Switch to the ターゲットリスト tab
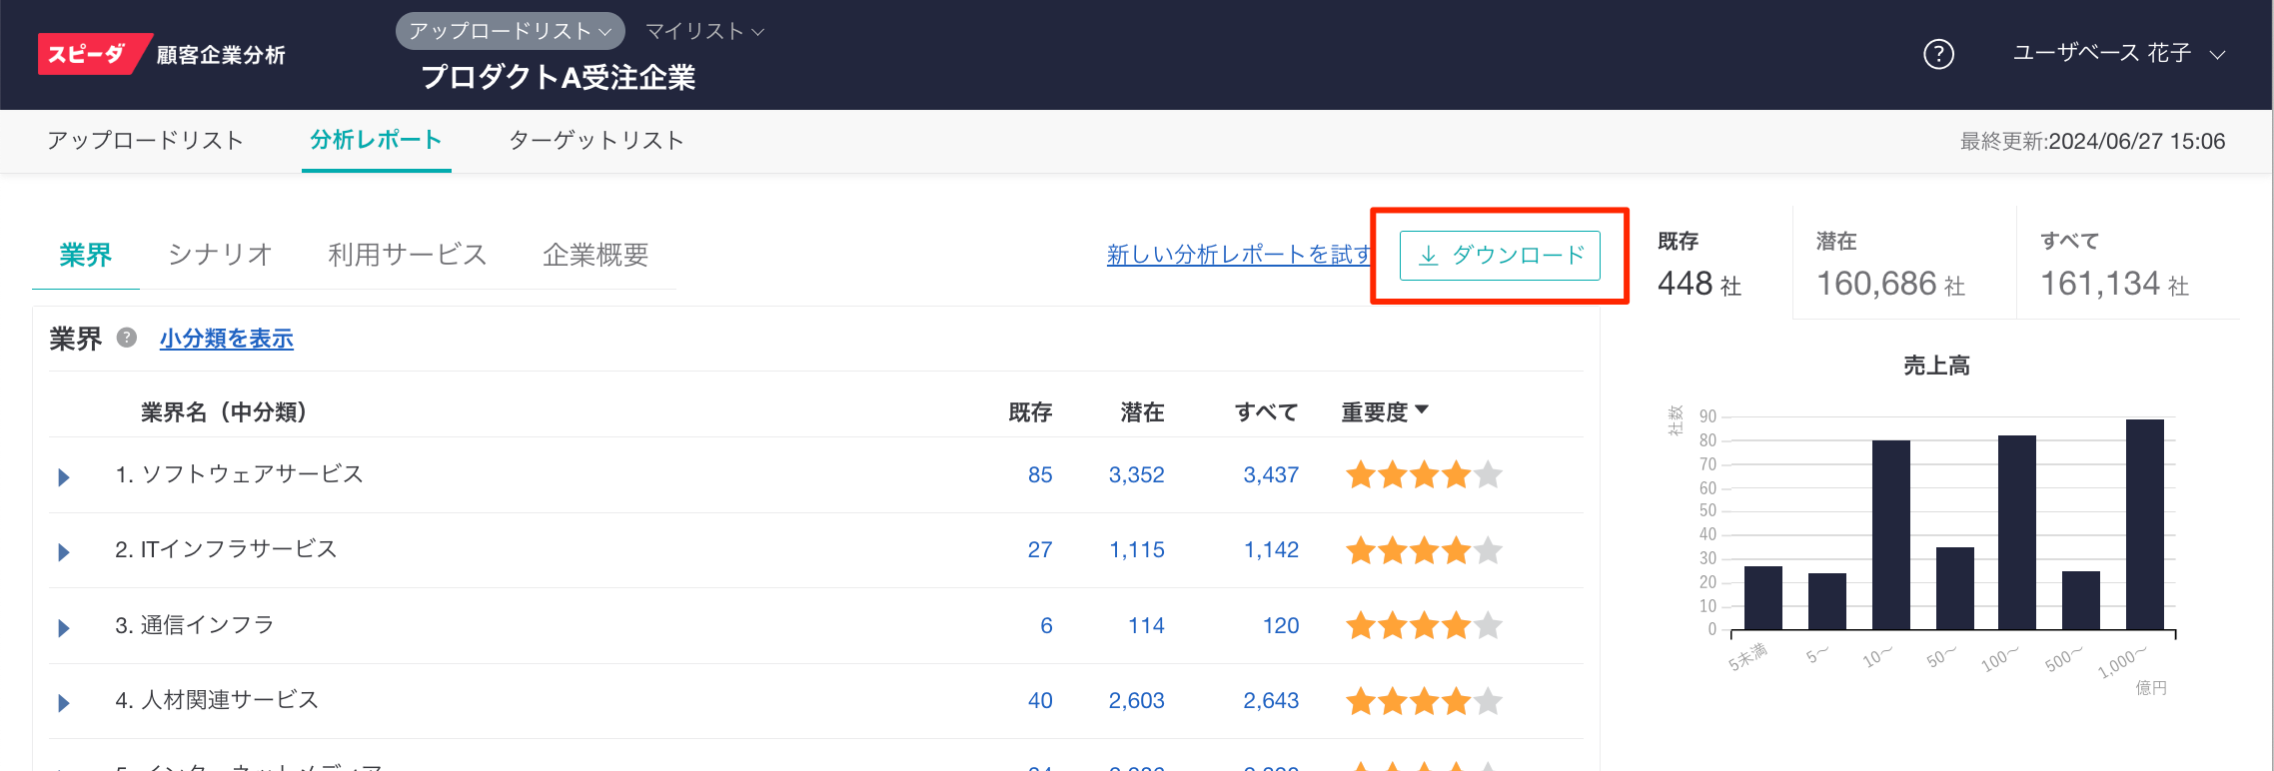Image resolution: width=2274 pixels, height=771 pixels. [x=596, y=141]
